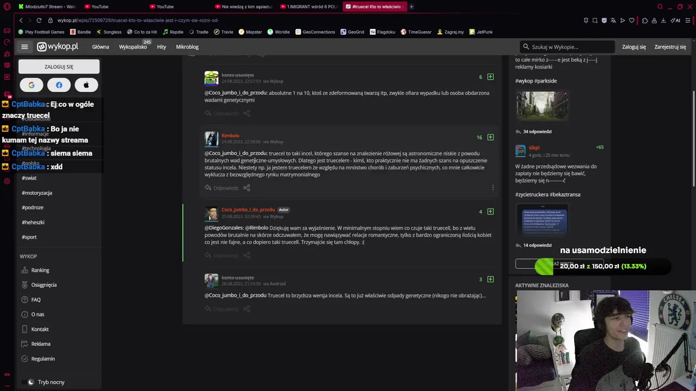Open the Bandle bookmark
The image size is (696, 391).
81,32
